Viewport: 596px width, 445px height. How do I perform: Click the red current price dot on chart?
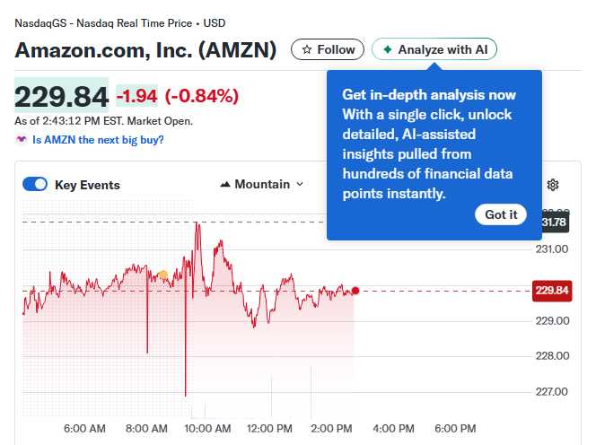(x=355, y=291)
